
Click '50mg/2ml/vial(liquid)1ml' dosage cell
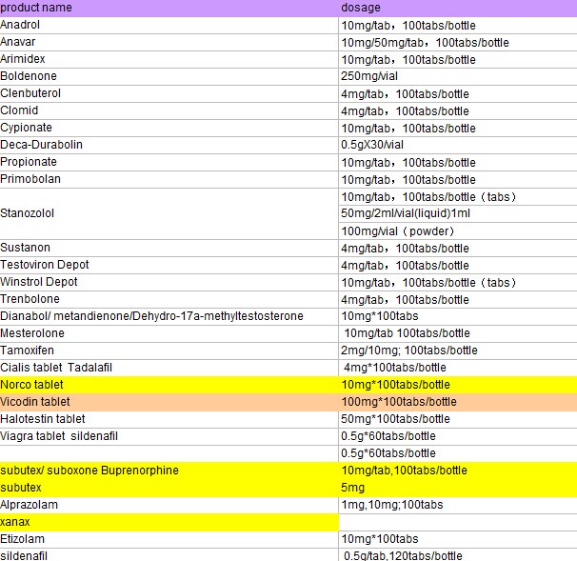(458, 213)
